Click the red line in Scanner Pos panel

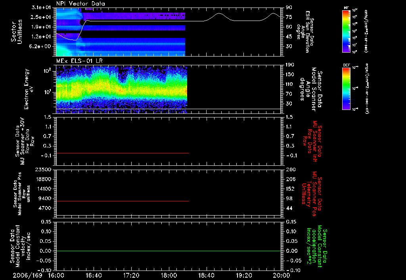123,201
